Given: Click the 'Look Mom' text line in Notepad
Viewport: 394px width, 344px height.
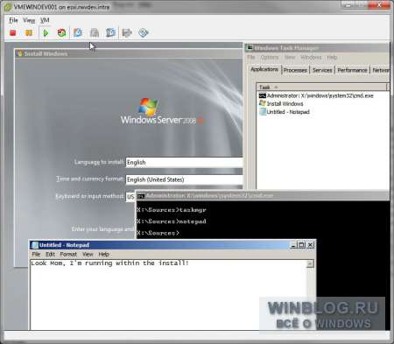Looking at the screenshot, I should 109,263.
